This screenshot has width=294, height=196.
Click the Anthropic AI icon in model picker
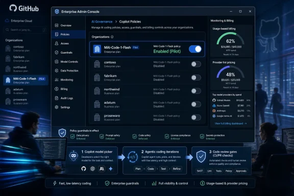tap(102, 168)
